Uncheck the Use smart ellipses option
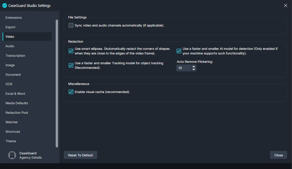Viewport: 292px width, 169px height. click(x=71, y=51)
